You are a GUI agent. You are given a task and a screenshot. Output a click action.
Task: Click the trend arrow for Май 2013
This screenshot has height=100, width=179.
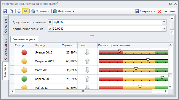pos(87,87)
